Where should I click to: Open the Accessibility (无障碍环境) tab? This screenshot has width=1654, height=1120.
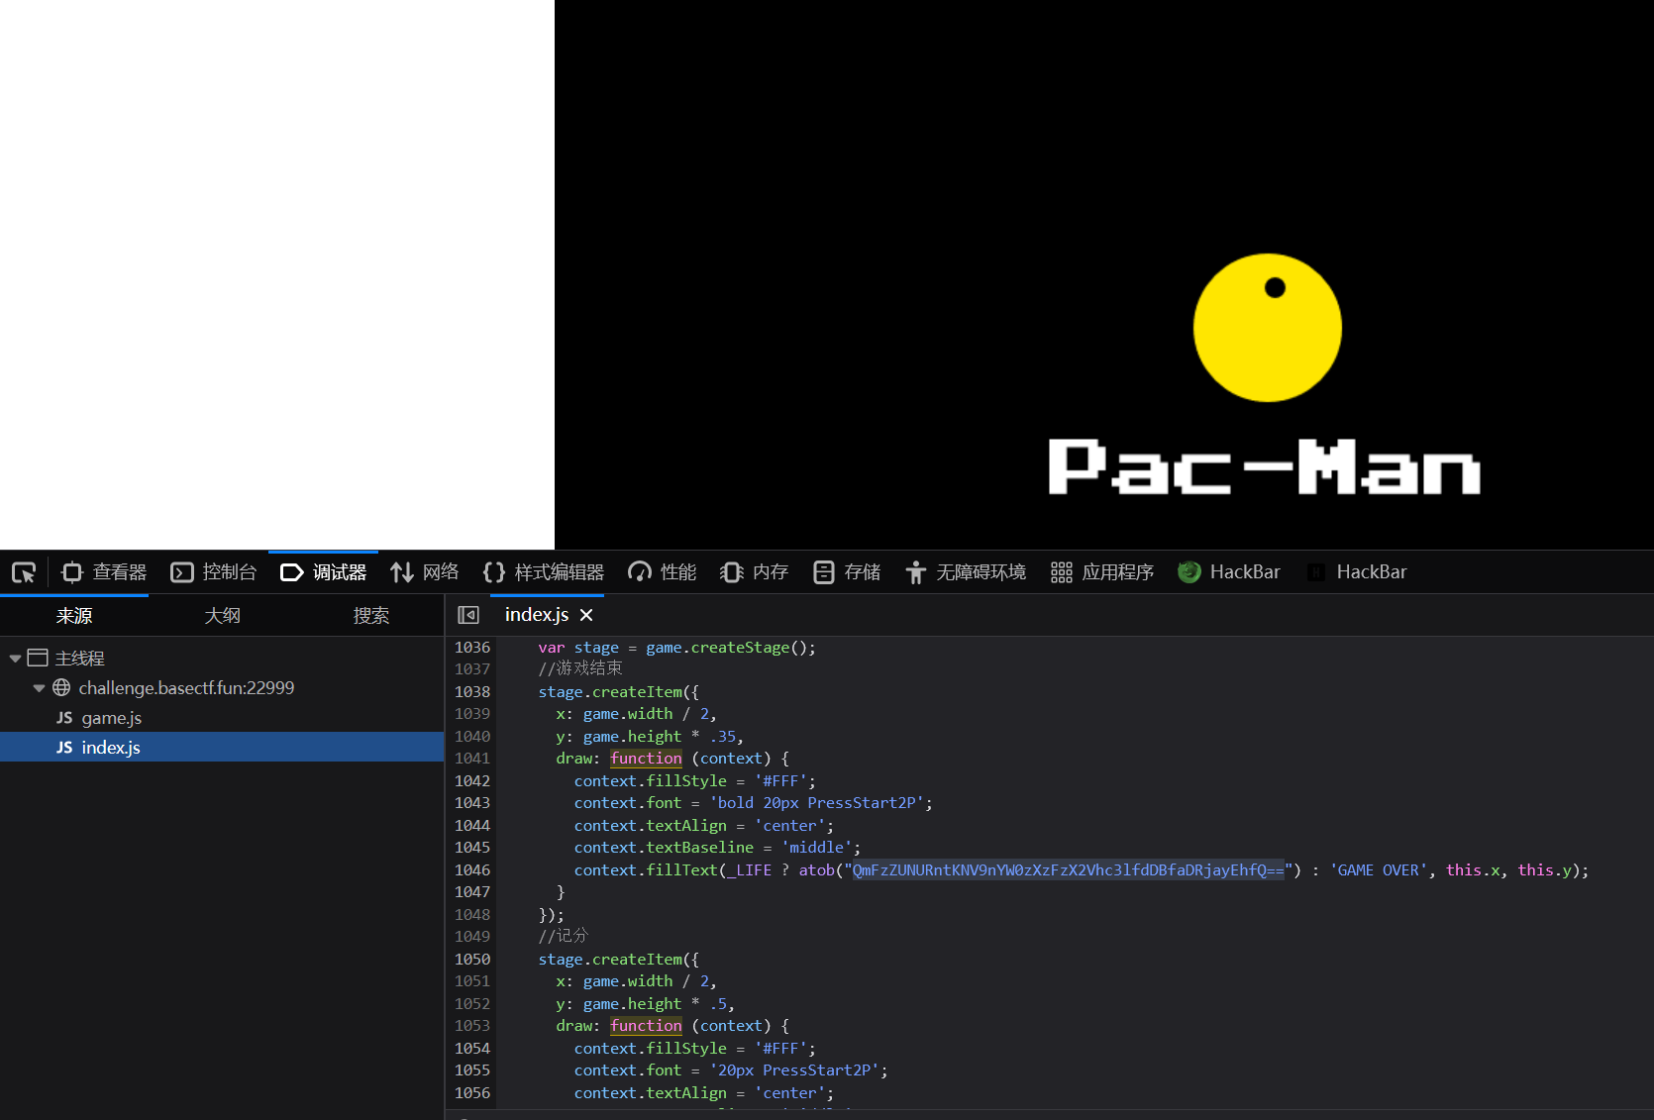click(x=965, y=572)
